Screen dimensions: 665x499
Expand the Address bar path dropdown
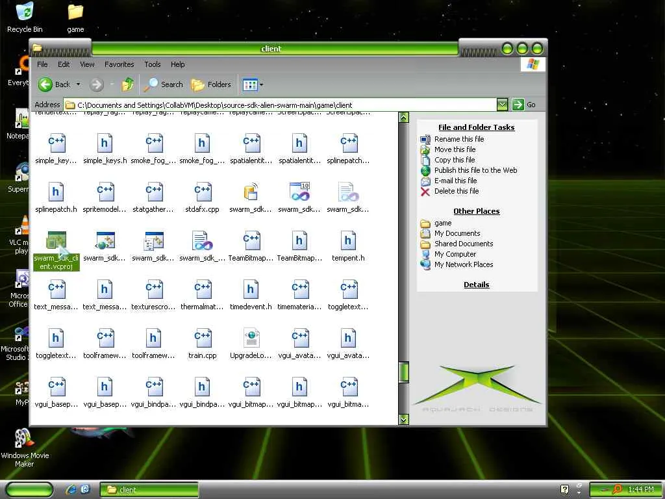point(502,105)
